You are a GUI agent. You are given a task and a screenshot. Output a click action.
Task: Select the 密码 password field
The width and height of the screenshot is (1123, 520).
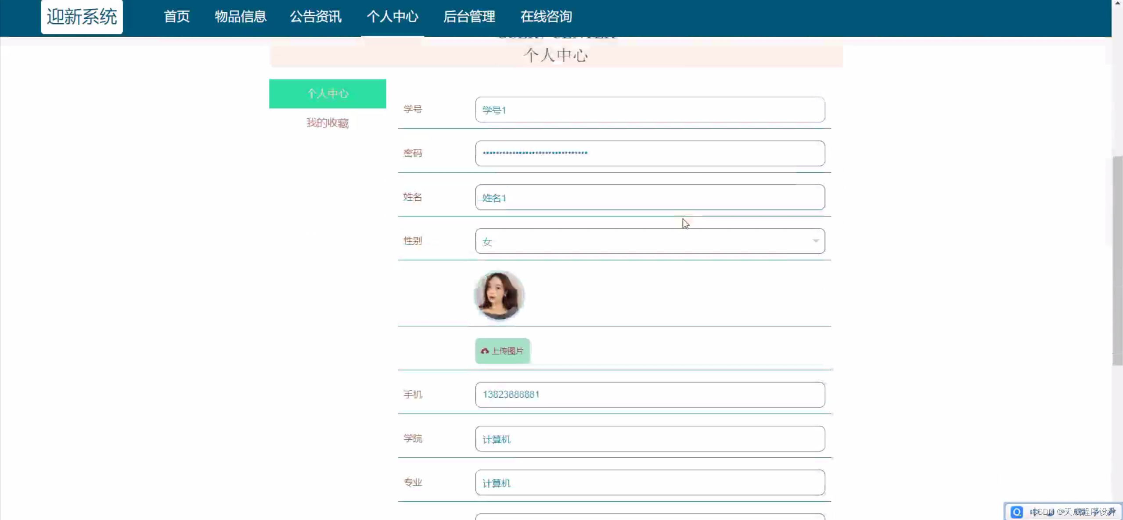(650, 153)
